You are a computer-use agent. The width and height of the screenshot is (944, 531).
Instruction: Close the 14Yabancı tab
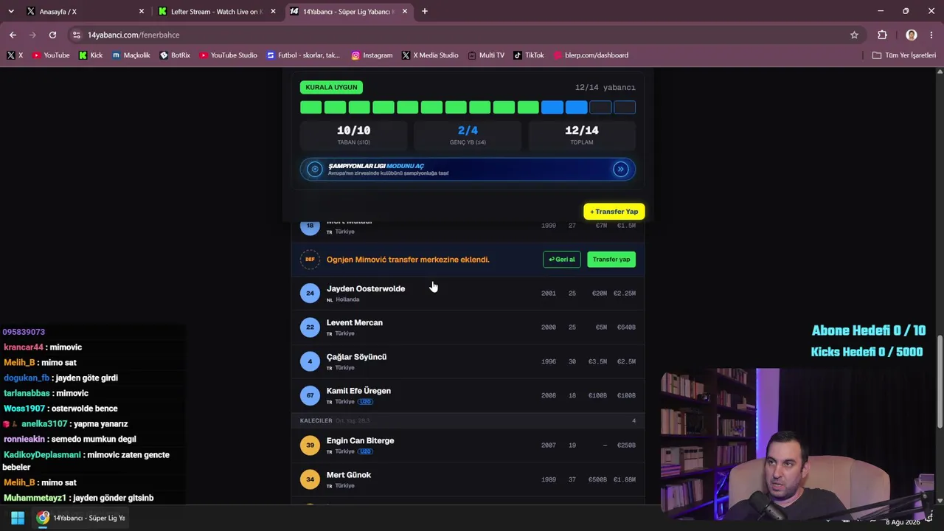[x=405, y=11]
